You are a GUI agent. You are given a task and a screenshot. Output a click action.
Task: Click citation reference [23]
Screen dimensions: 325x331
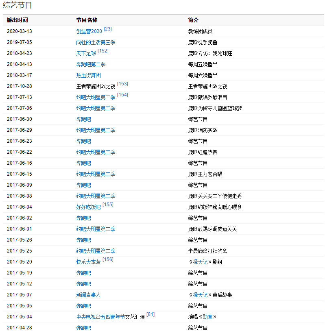tap(108, 29)
